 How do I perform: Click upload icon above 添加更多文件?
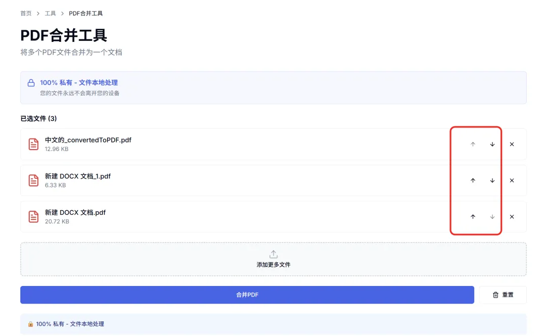[x=274, y=254]
